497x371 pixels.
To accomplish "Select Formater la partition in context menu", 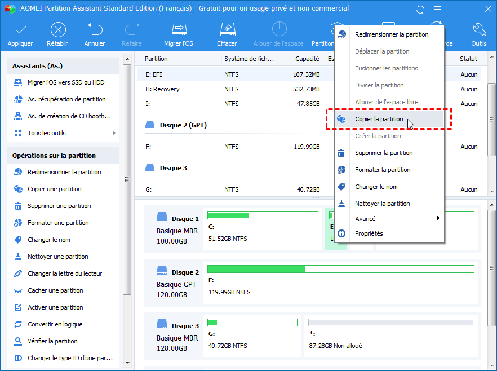I will pos(389,170).
